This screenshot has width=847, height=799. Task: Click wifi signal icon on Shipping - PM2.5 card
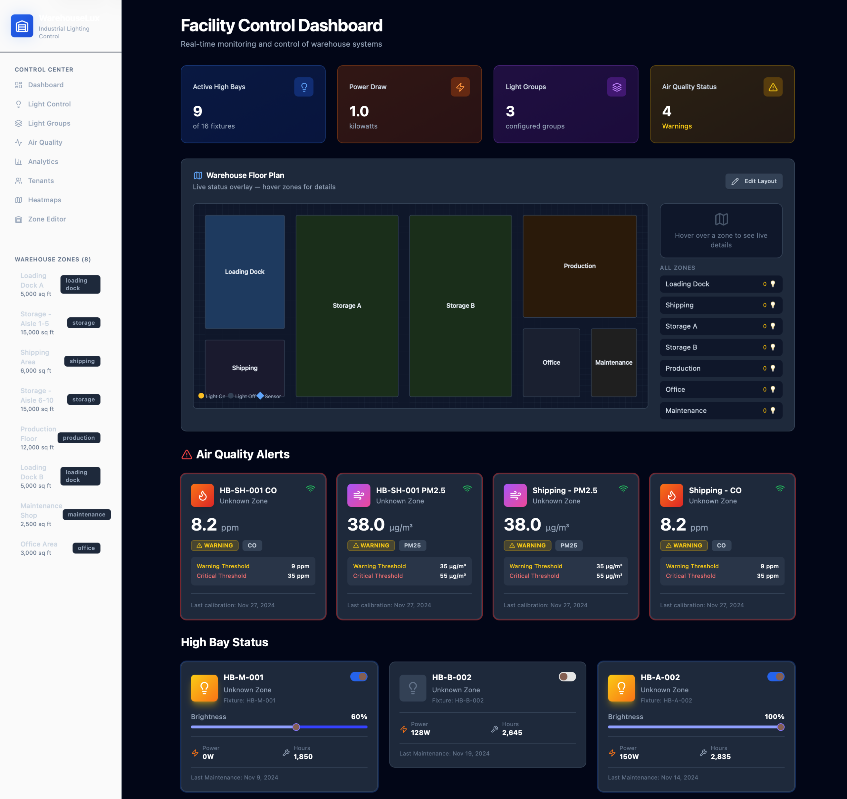[x=624, y=489]
